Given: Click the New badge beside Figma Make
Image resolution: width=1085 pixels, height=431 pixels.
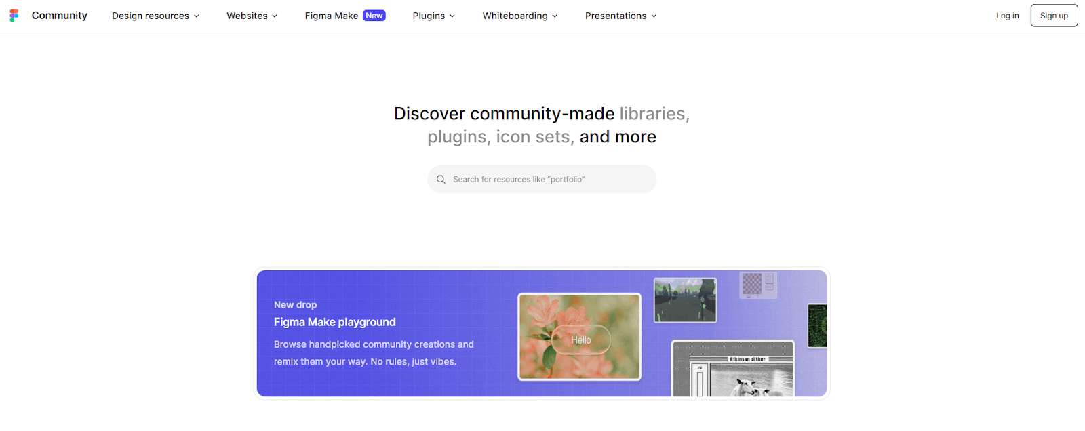Looking at the screenshot, I should point(374,16).
